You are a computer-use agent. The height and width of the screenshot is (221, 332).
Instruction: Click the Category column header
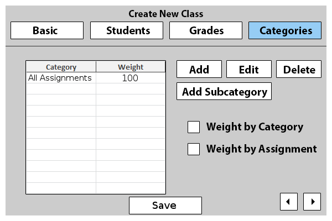point(61,67)
